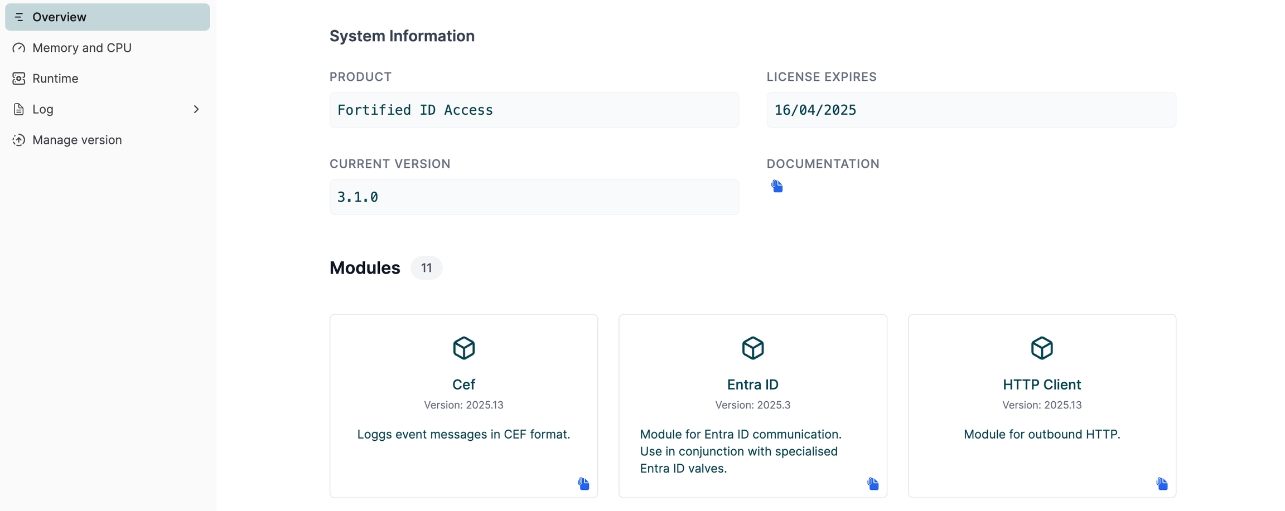Click the License Expires date field
Viewport: 1285px width, 511px height.
tap(970, 110)
